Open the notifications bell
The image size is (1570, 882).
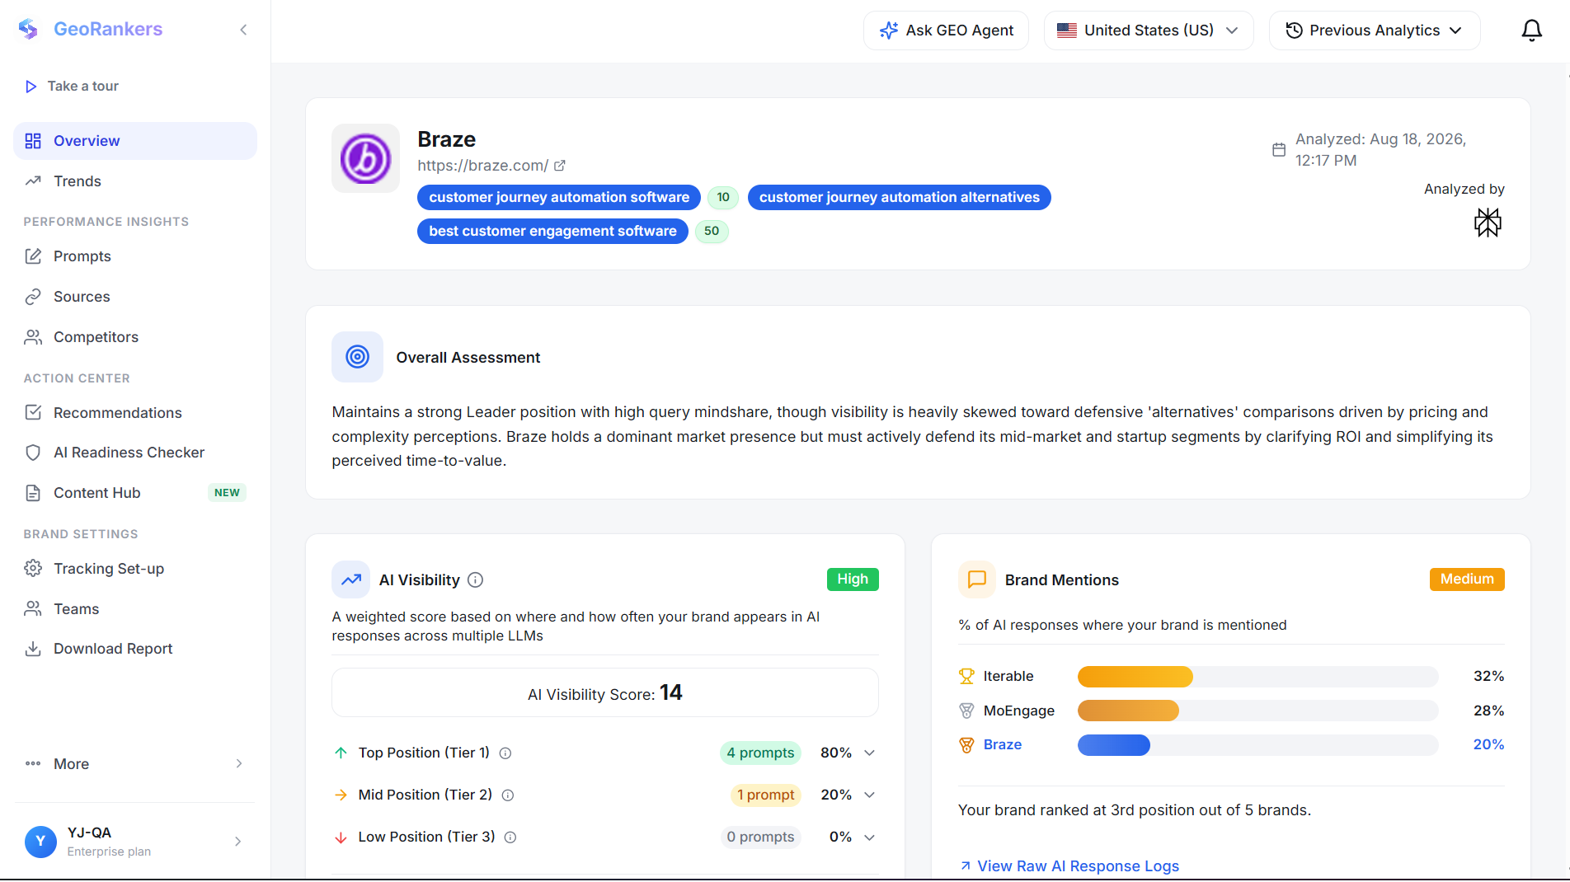tap(1531, 30)
